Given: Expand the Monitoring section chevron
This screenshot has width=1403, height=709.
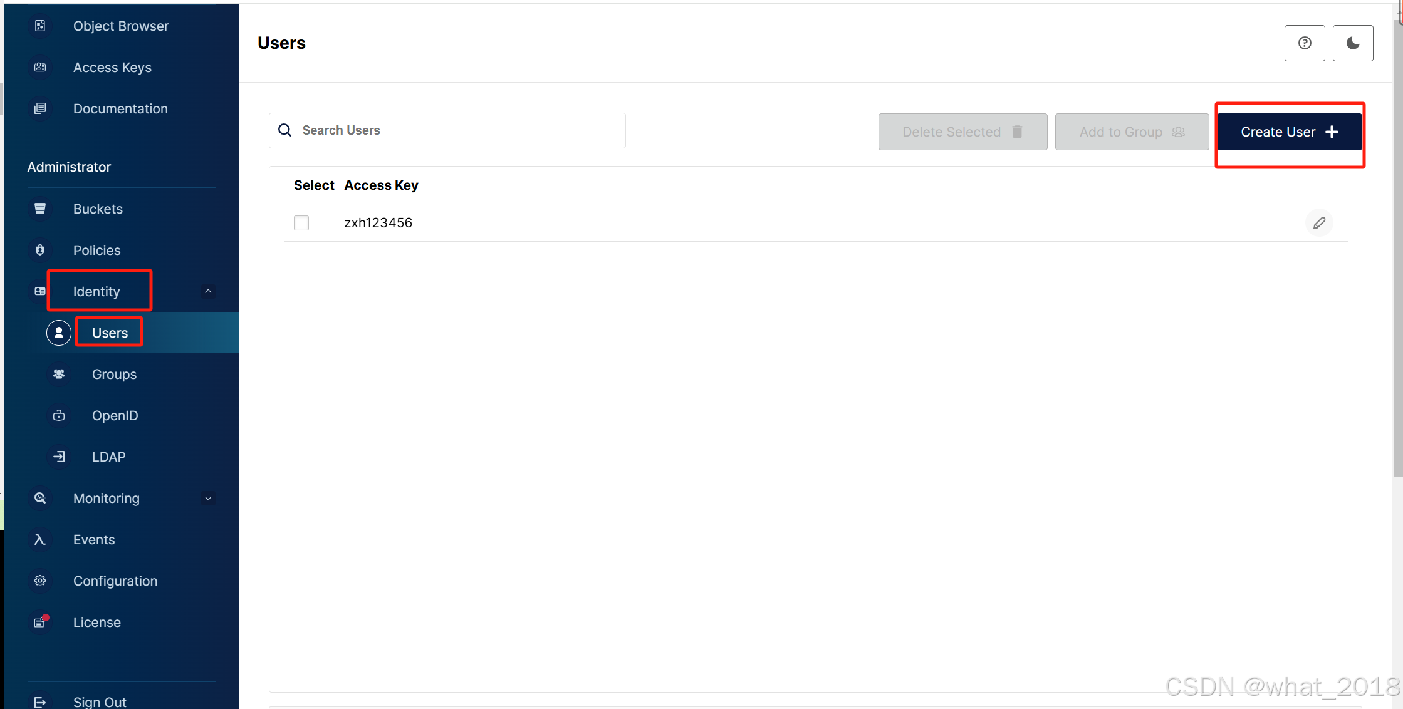Looking at the screenshot, I should pos(208,499).
